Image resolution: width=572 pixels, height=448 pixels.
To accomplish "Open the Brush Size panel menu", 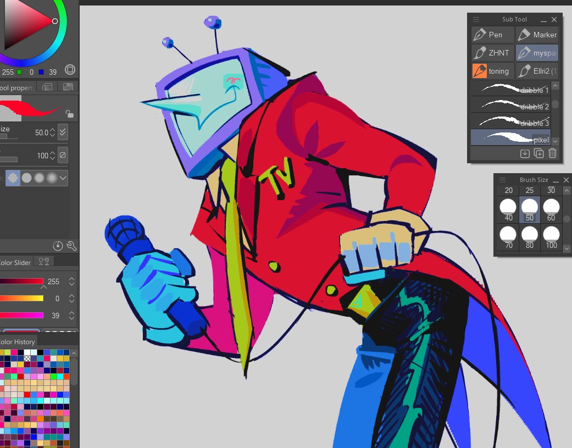I will coord(502,180).
